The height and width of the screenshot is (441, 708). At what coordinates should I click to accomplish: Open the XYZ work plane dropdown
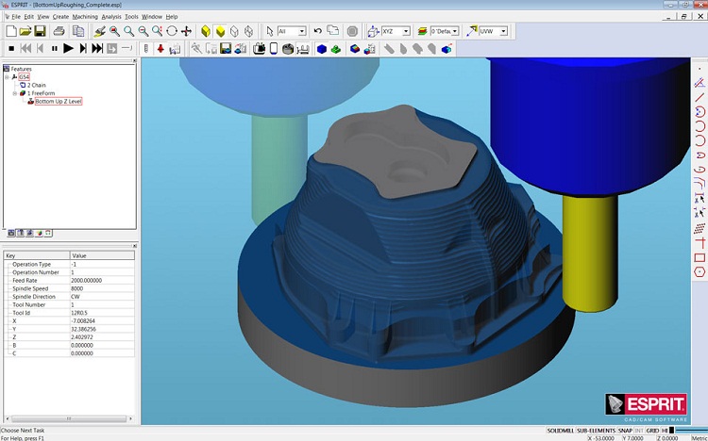pyautogui.click(x=406, y=31)
